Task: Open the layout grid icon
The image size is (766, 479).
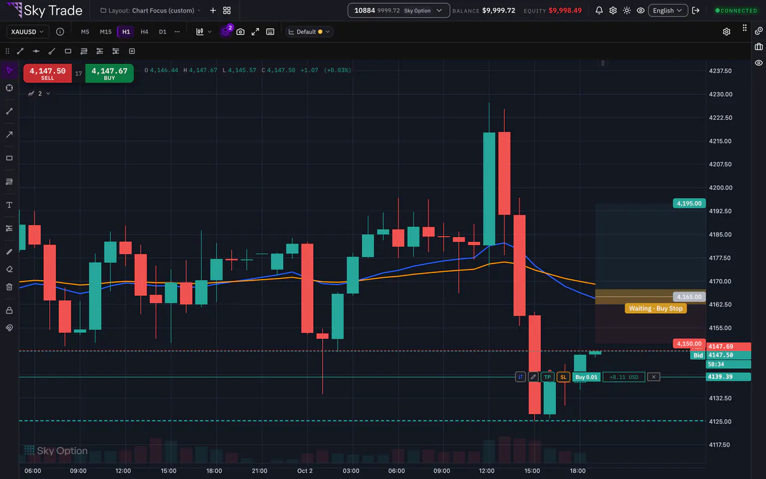Action: (227, 10)
